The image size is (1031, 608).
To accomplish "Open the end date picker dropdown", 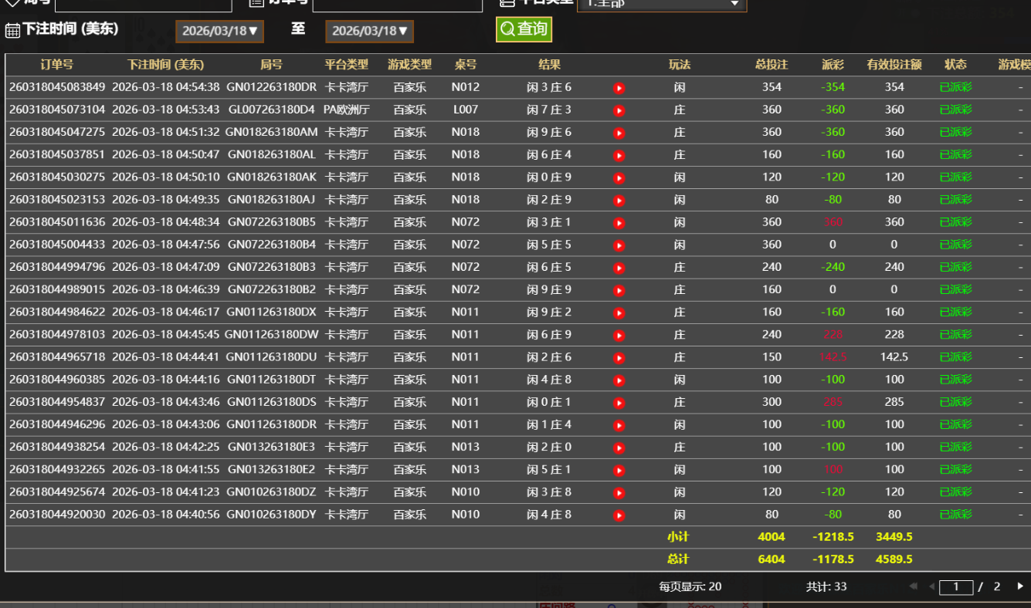I will pyautogui.click(x=369, y=31).
